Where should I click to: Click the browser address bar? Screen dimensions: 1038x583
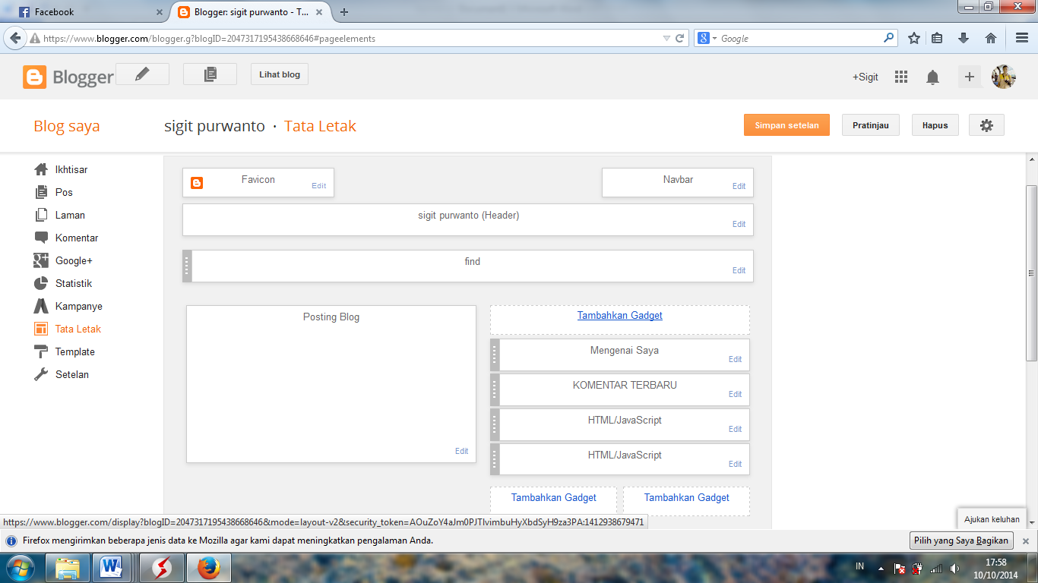(x=351, y=38)
